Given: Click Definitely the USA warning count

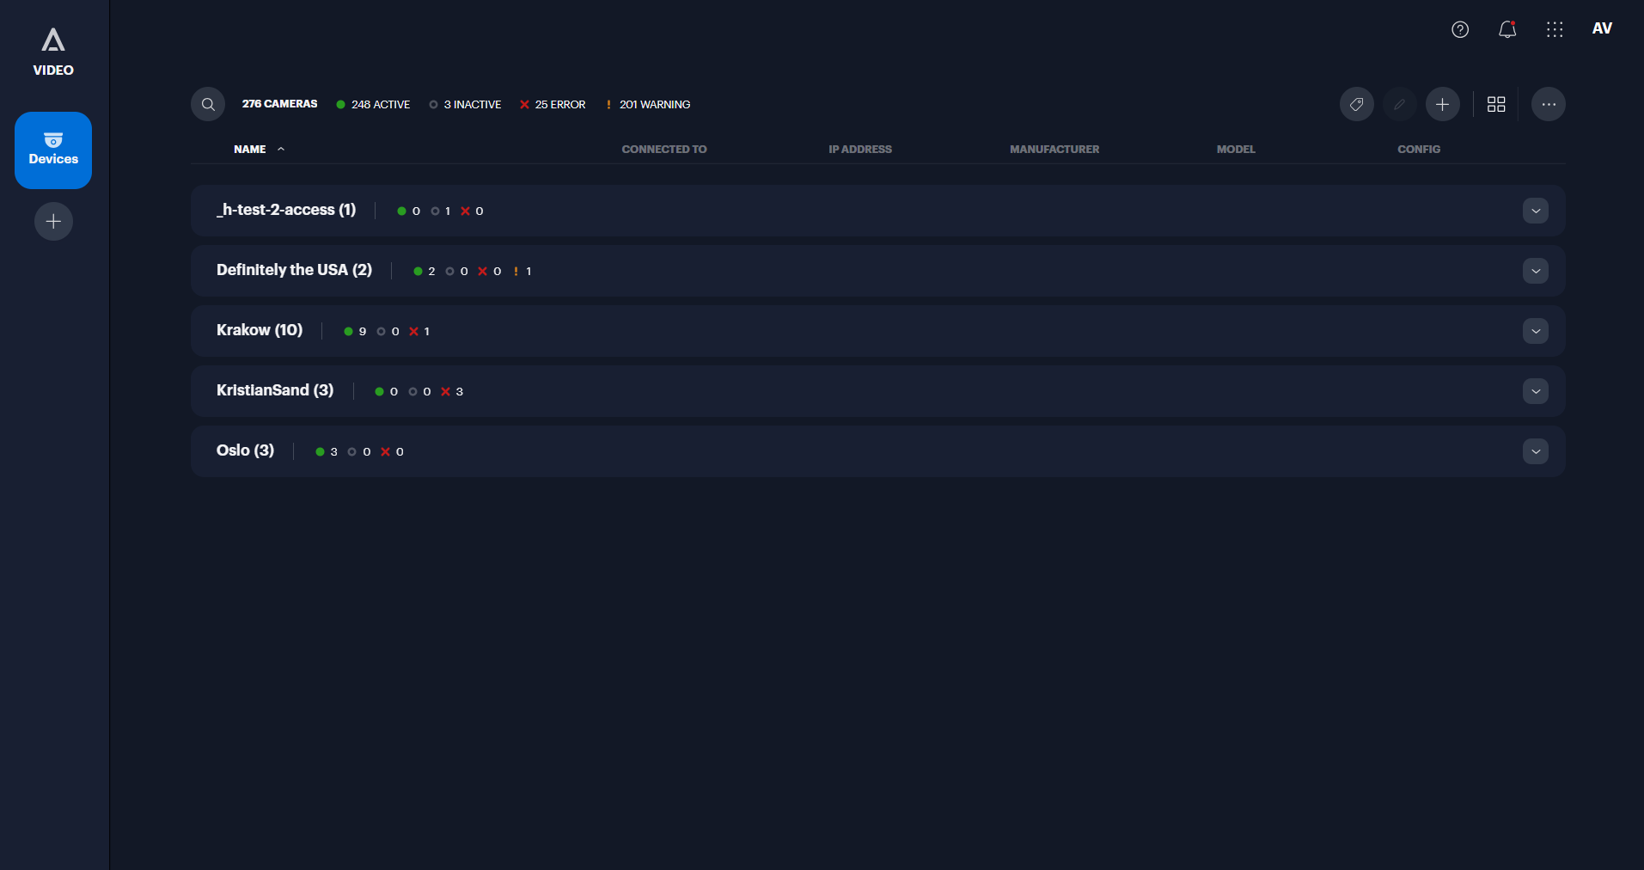Looking at the screenshot, I should (523, 271).
